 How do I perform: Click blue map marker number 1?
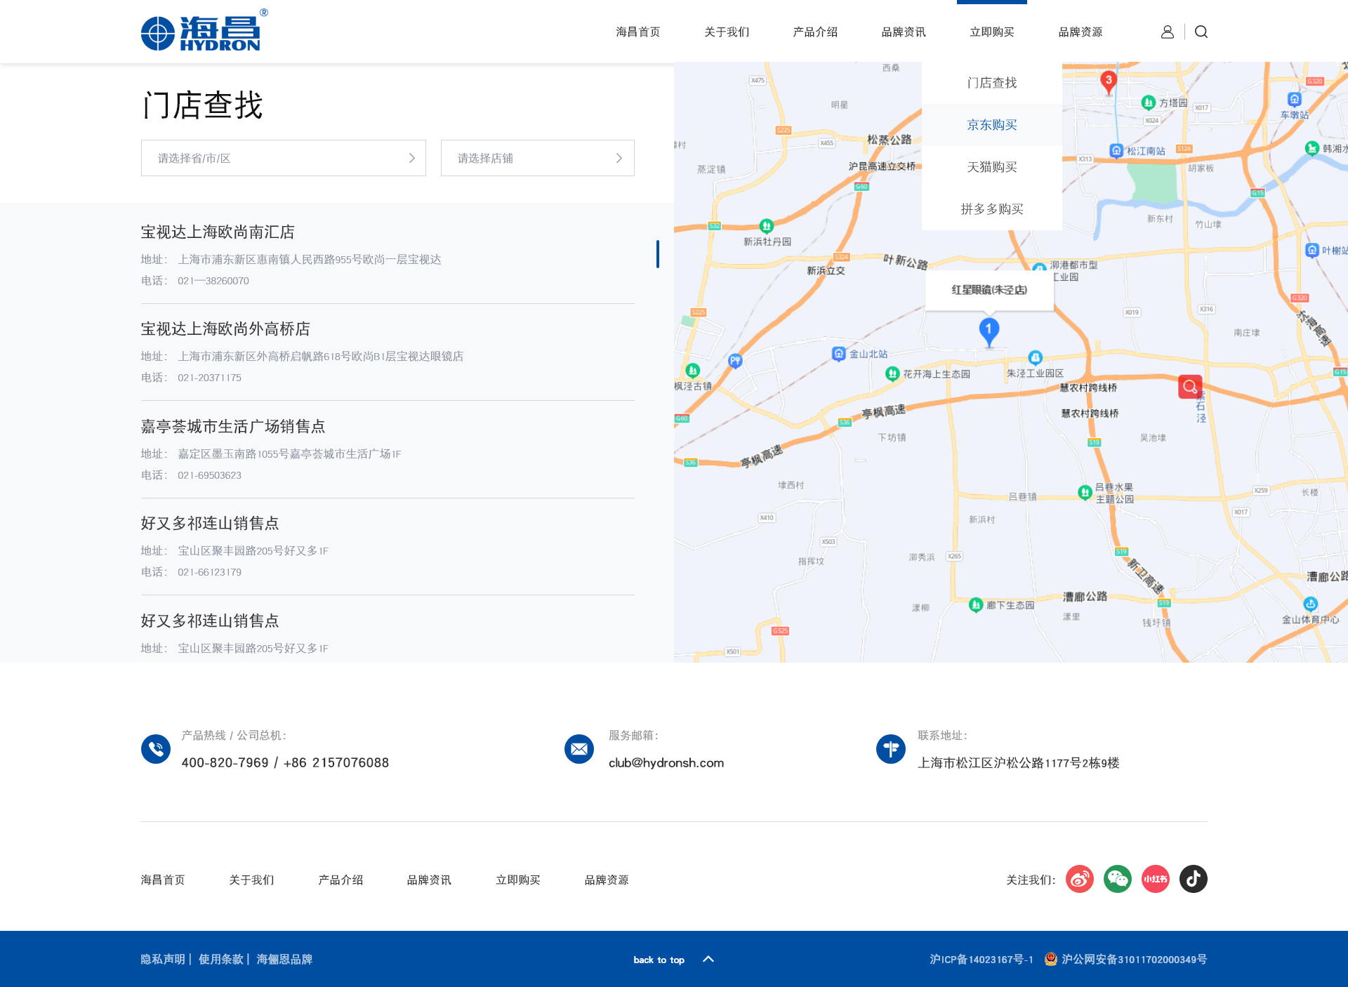989,330
